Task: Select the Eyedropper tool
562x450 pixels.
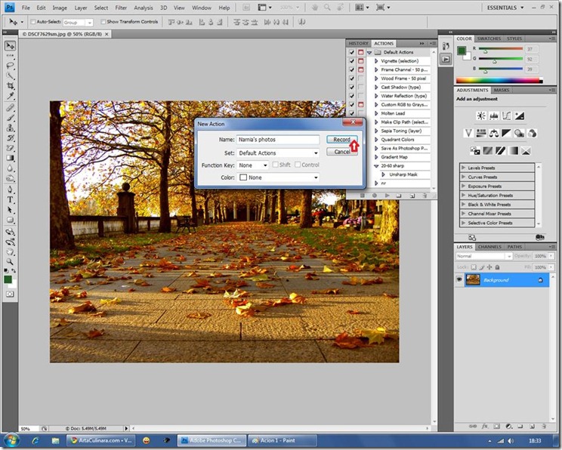Action: [x=10, y=96]
